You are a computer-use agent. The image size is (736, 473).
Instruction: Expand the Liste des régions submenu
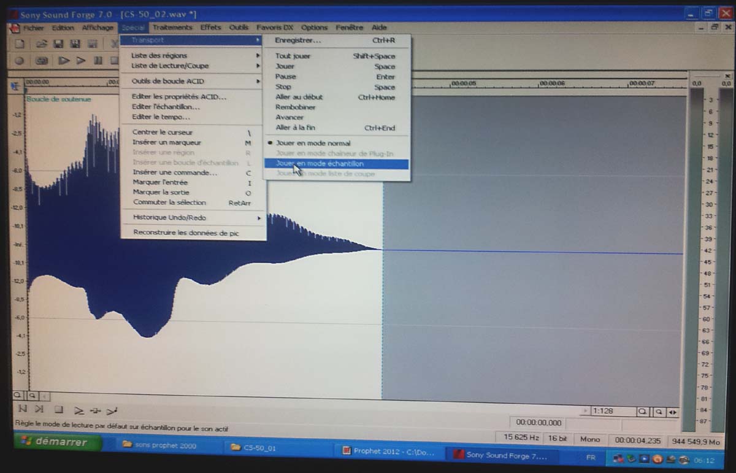coord(193,56)
